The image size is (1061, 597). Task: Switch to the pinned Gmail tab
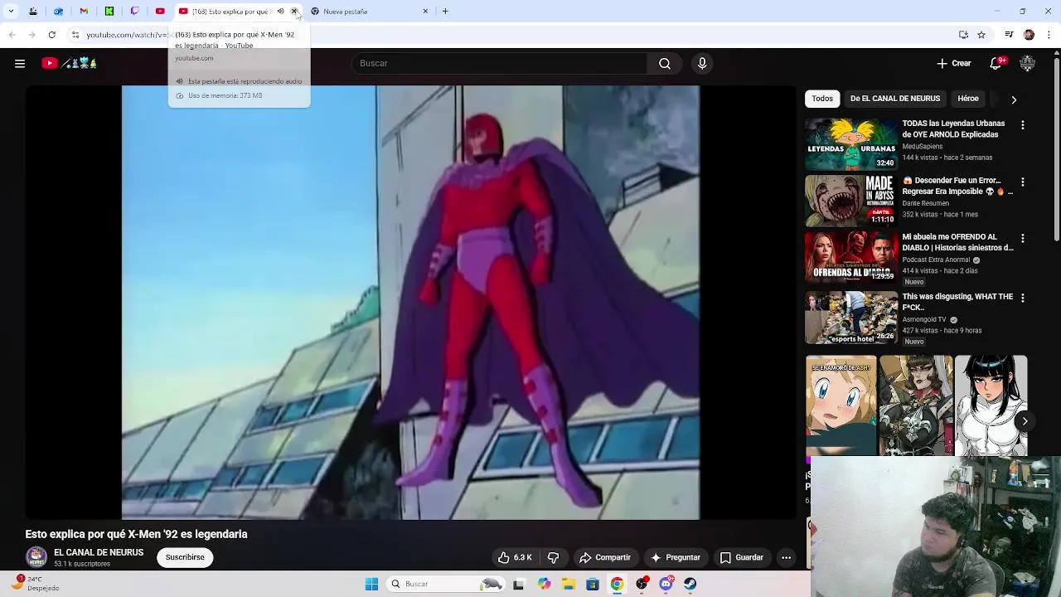click(x=84, y=12)
